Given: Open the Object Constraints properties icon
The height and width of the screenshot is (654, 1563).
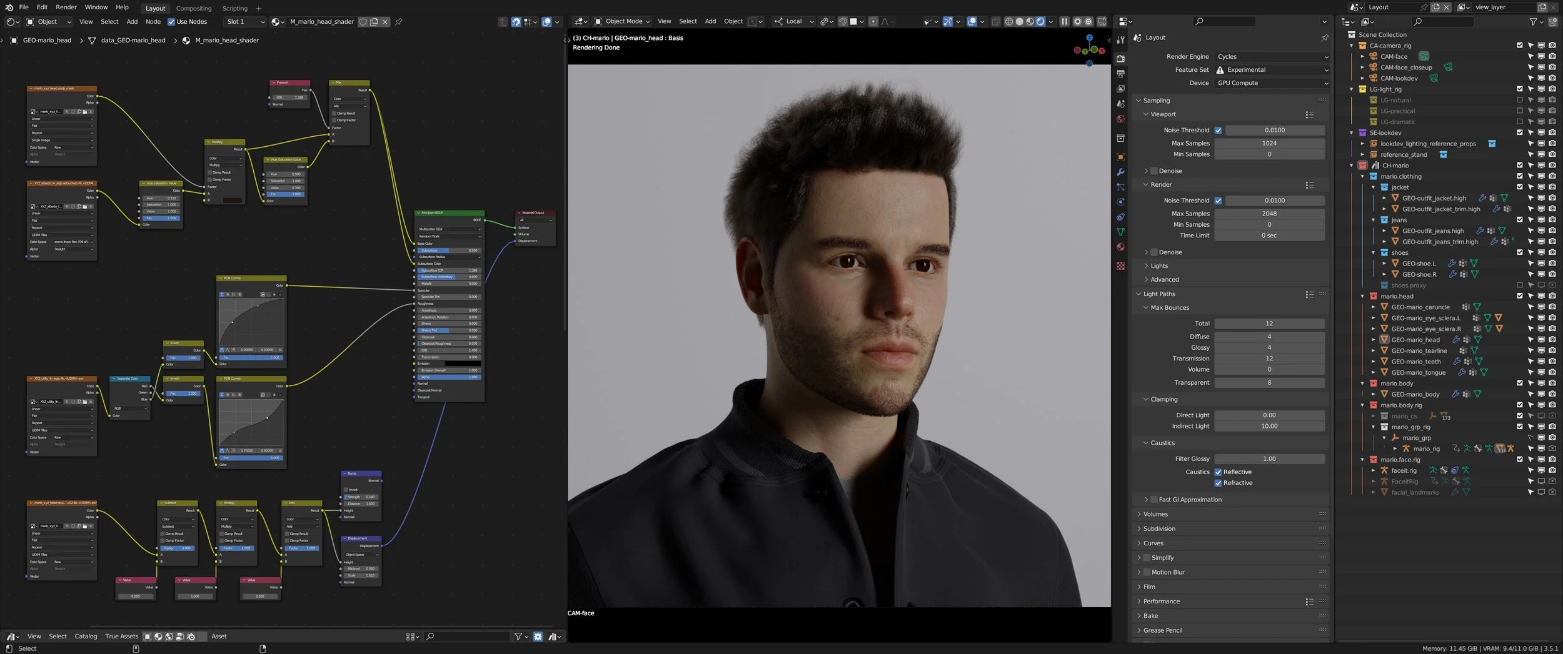Looking at the screenshot, I should tap(1120, 217).
